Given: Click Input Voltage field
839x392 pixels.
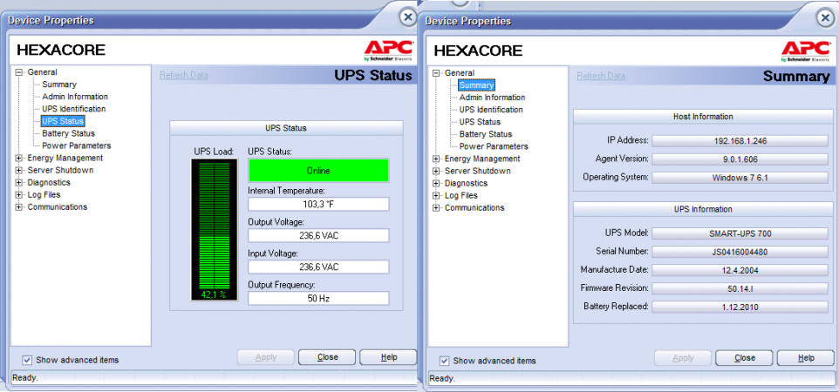Looking at the screenshot, I should tap(318, 267).
